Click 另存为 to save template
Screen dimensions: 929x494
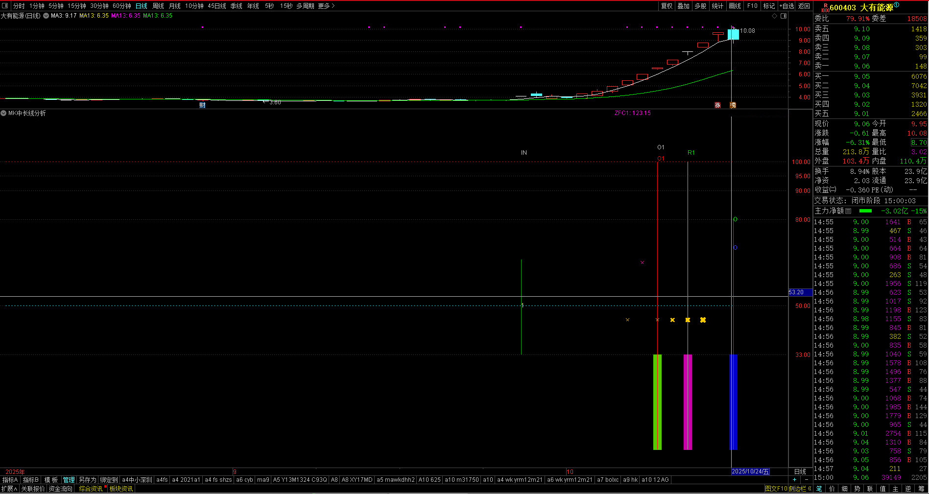point(88,480)
